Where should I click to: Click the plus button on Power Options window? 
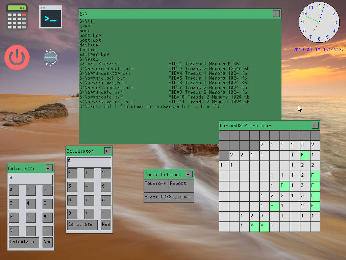coord(189,174)
